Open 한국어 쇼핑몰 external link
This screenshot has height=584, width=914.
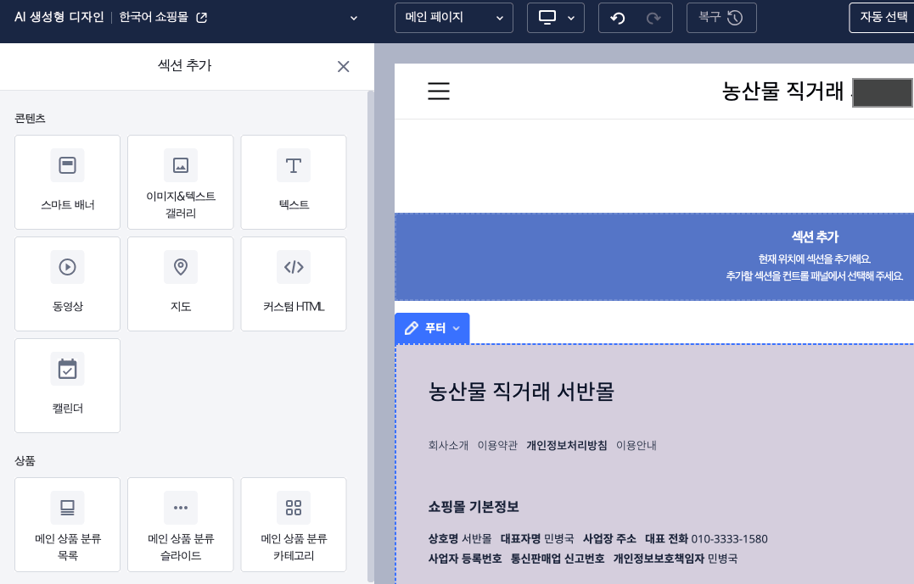201,18
